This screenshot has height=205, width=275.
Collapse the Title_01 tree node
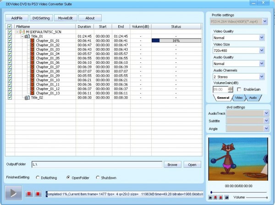click(22, 36)
